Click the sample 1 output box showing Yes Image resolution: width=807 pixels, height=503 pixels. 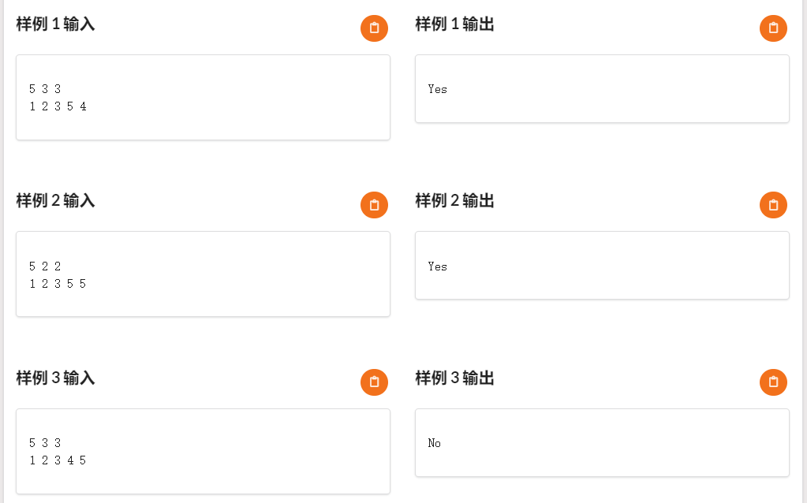coord(602,88)
